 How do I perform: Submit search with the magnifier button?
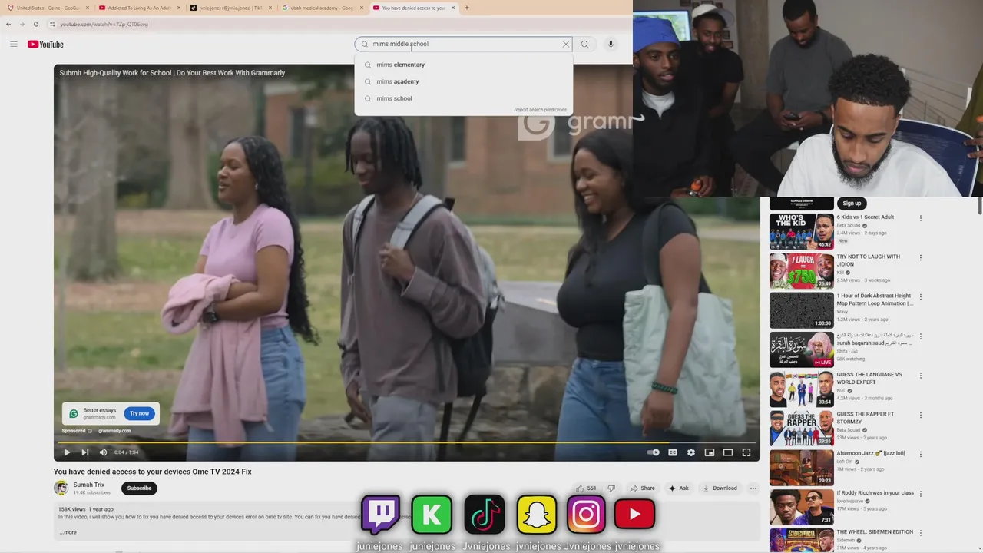pos(584,45)
